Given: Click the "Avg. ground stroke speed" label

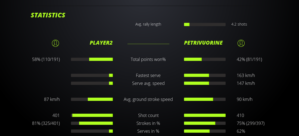Looking at the screenshot, I should click(x=148, y=99).
